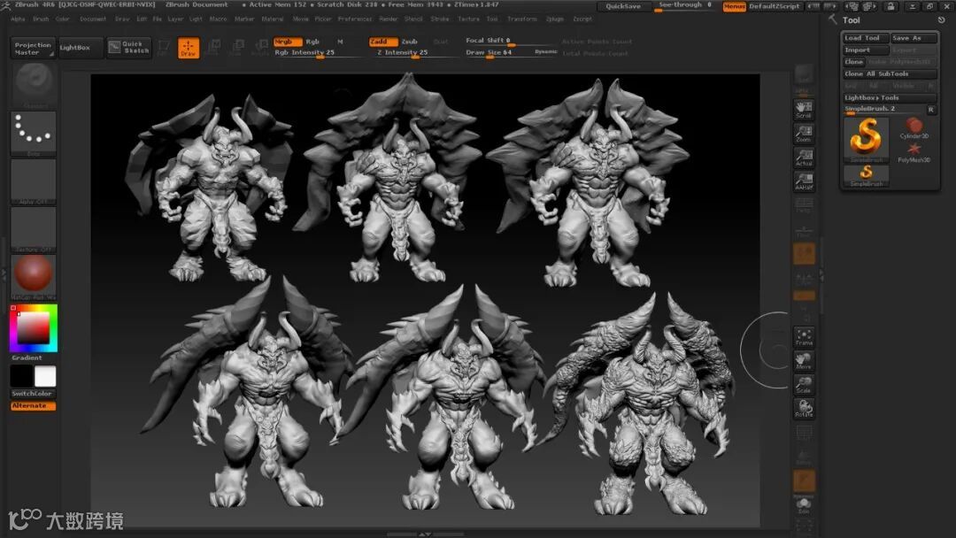Click the Scale view icon

[804, 385]
